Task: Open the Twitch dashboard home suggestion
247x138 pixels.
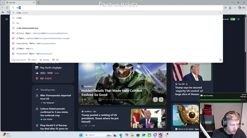Action: [x=116, y=33]
